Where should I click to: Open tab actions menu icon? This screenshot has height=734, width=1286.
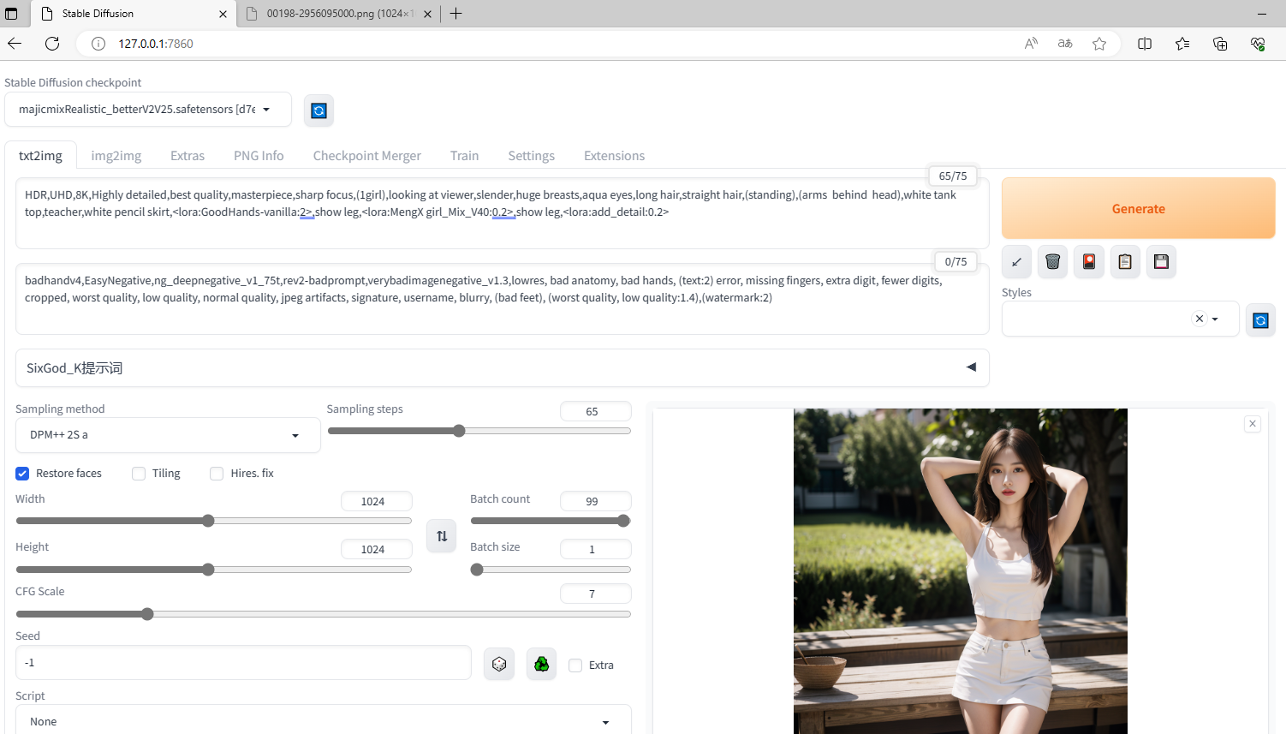[11, 14]
